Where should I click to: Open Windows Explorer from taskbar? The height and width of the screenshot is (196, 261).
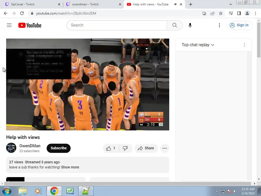click(x=23, y=191)
